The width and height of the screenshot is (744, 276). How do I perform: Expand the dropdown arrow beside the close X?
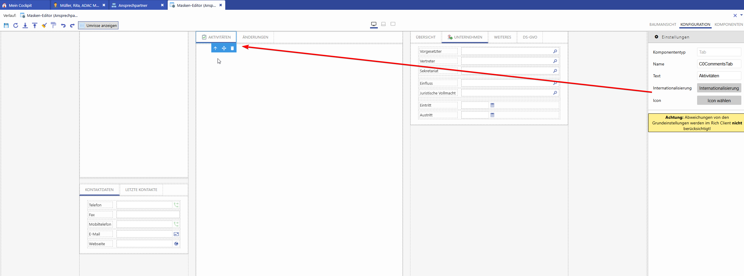coord(741,15)
